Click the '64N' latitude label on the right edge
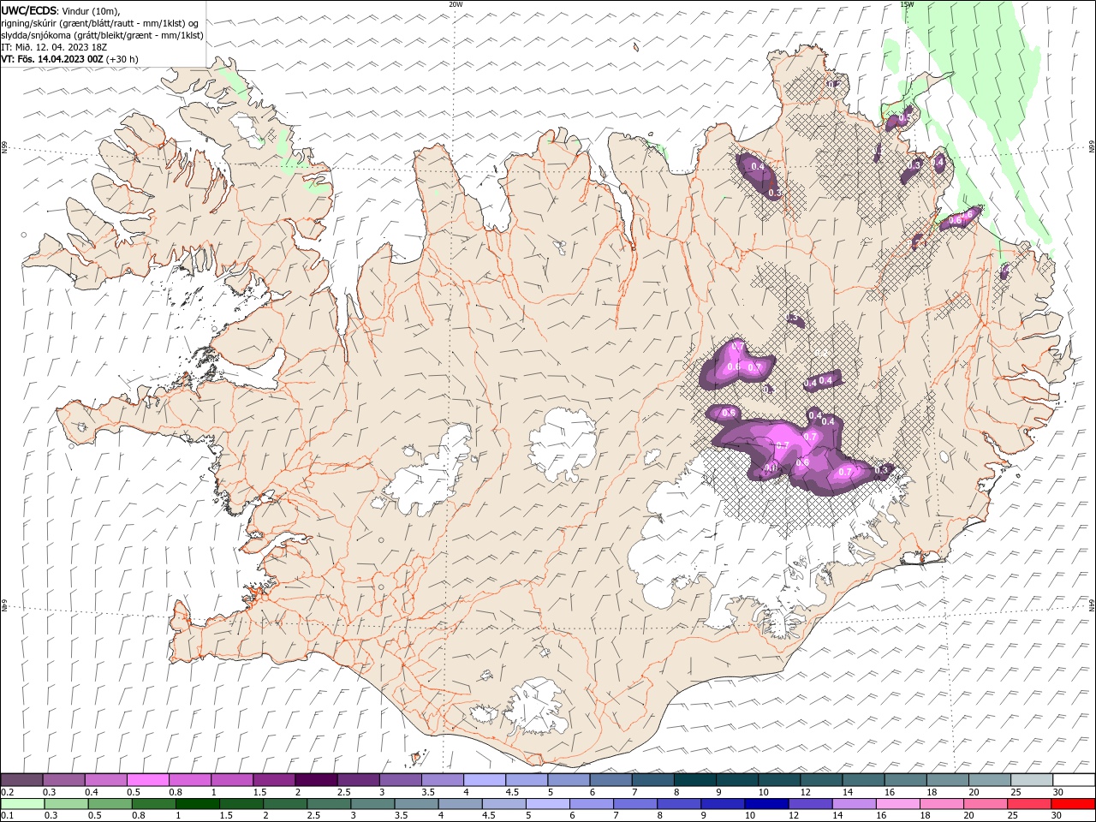The height and width of the screenshot is (822, 1096). 1092,605
